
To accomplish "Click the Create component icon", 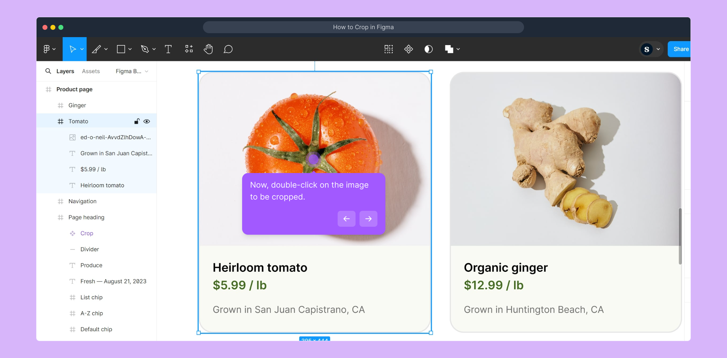I will (x=409, y=49).
